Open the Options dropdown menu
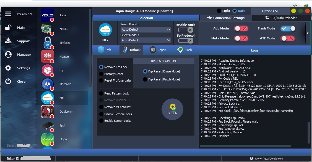The width and height of the screenshot is (312, 162). [270, 11]
